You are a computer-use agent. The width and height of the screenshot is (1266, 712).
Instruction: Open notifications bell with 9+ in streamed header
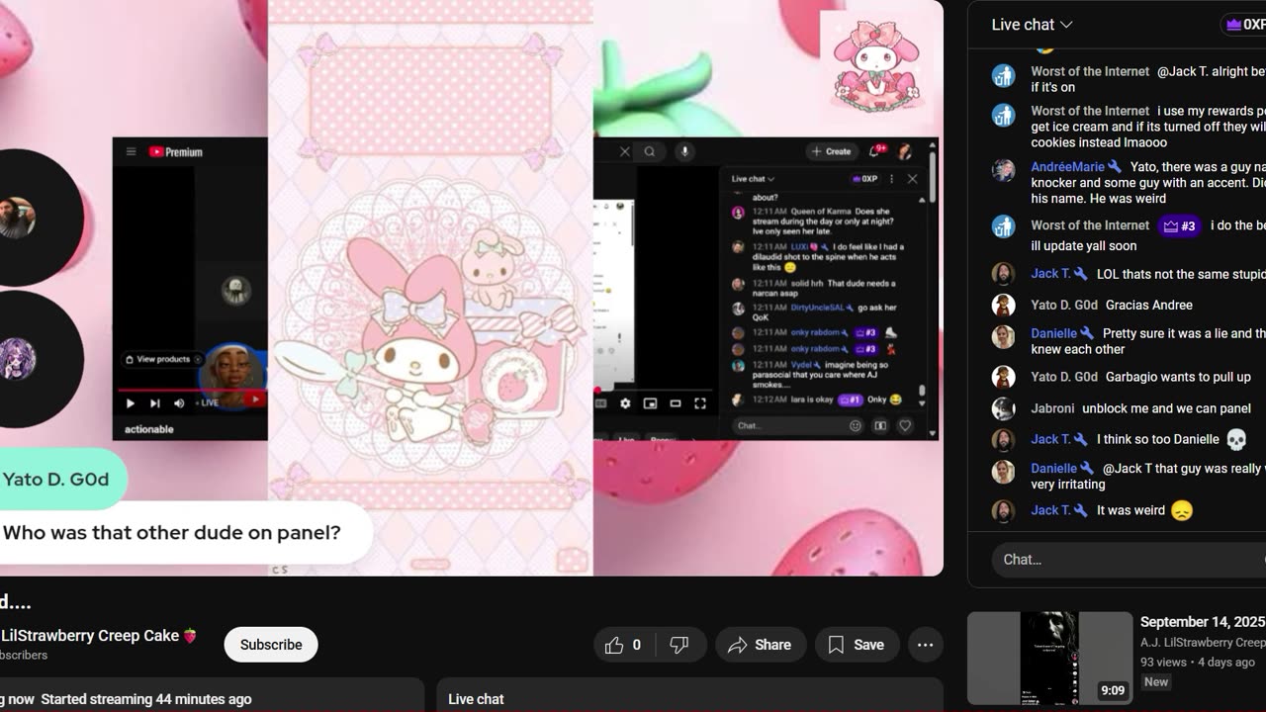[x=876, y=151]
